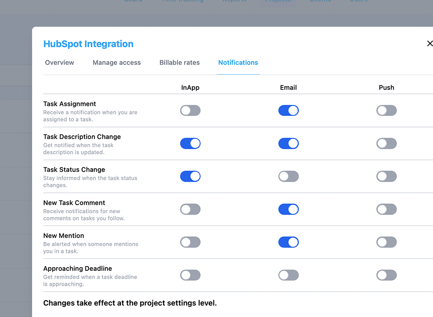Disable InApp for Task Description Change

coord(190,144)
